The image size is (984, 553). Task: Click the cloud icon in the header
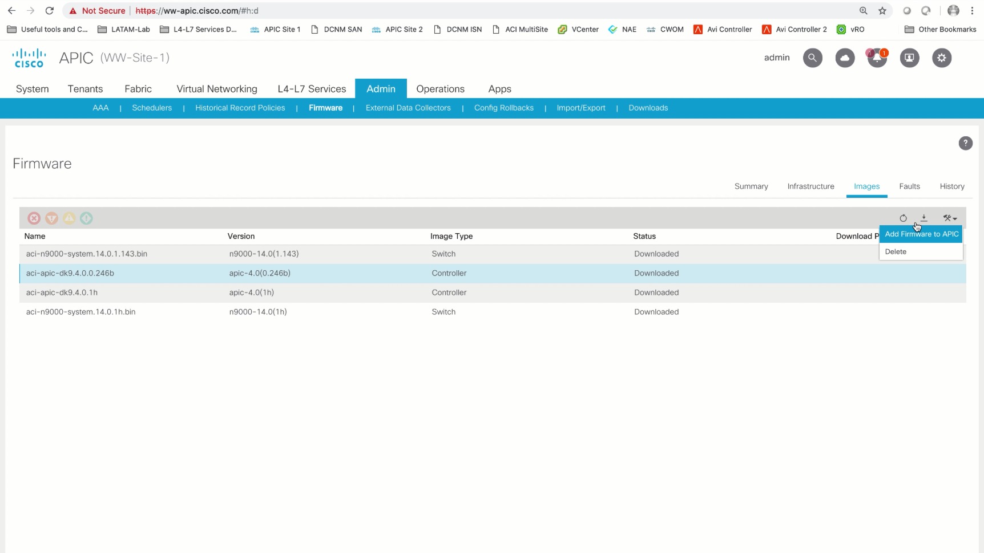point(845,58)
